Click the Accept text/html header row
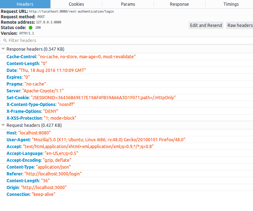Screen dimensions: 253x211 127,147
